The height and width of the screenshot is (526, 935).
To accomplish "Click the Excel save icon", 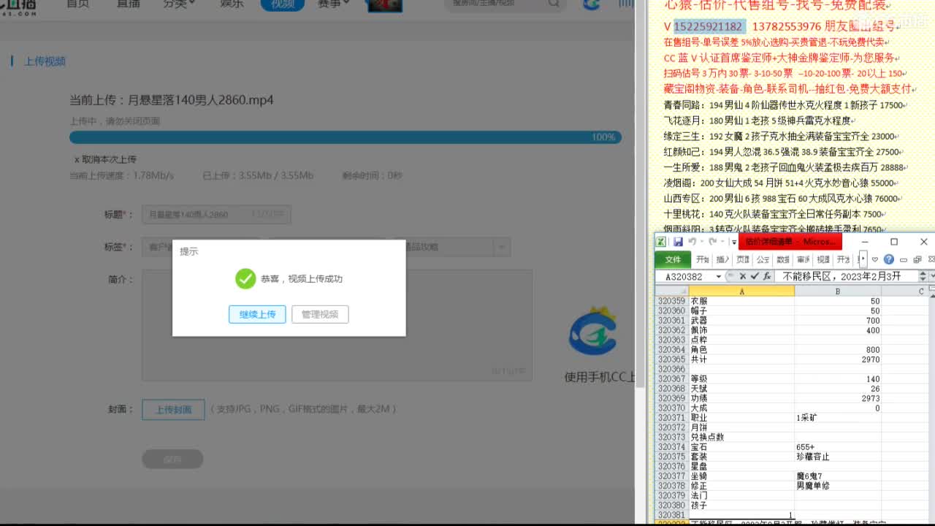I will pyautogui.click(x=679, y=242).
